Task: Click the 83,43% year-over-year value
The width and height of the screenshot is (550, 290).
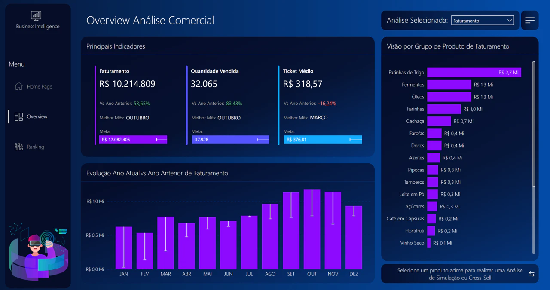Action: pyautogui.click(x=234, y=104)
